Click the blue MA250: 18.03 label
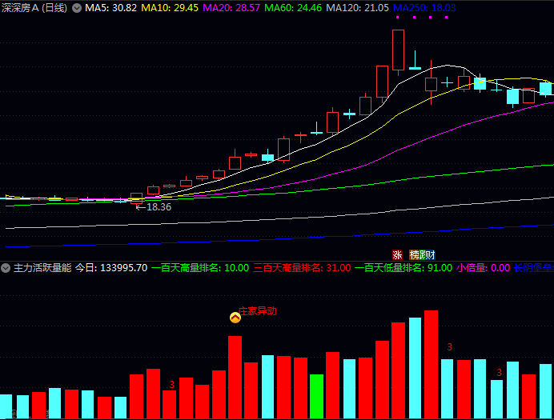The height and width of the screenshot is (420, 554). (x=424, y=8)
